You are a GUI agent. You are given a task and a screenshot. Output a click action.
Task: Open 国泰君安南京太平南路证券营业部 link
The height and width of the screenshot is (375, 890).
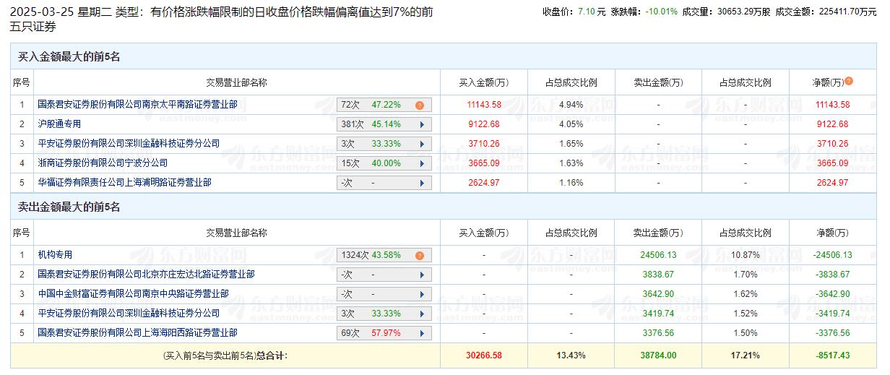[x=137, y=105]
